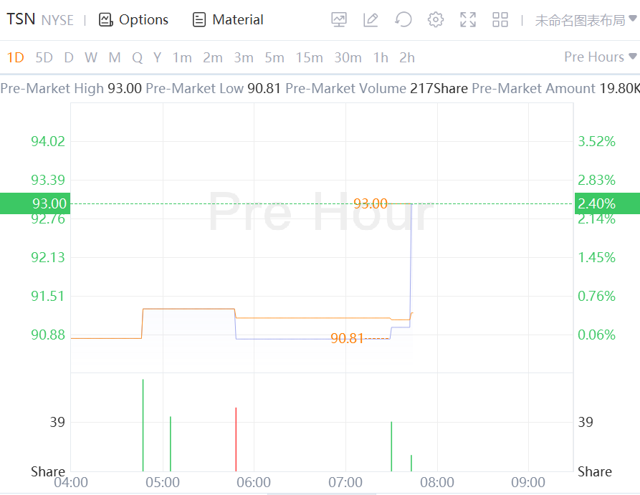
Task: Expand the Pre Hours dropdown
Action: click(x=600, y=57)
